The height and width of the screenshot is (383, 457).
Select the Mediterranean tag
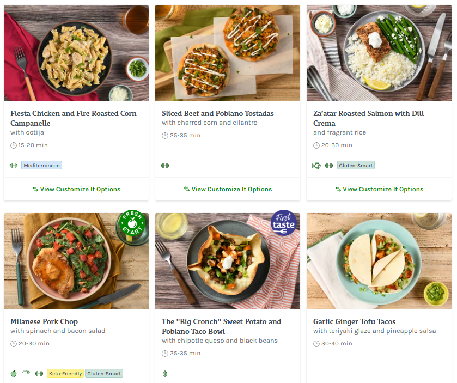click(x=41, y=165)
